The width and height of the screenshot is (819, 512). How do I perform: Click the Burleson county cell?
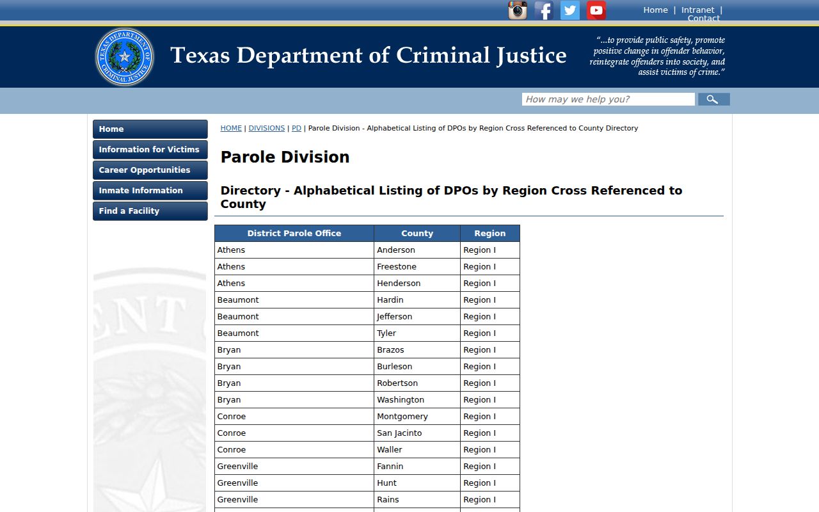417,367
